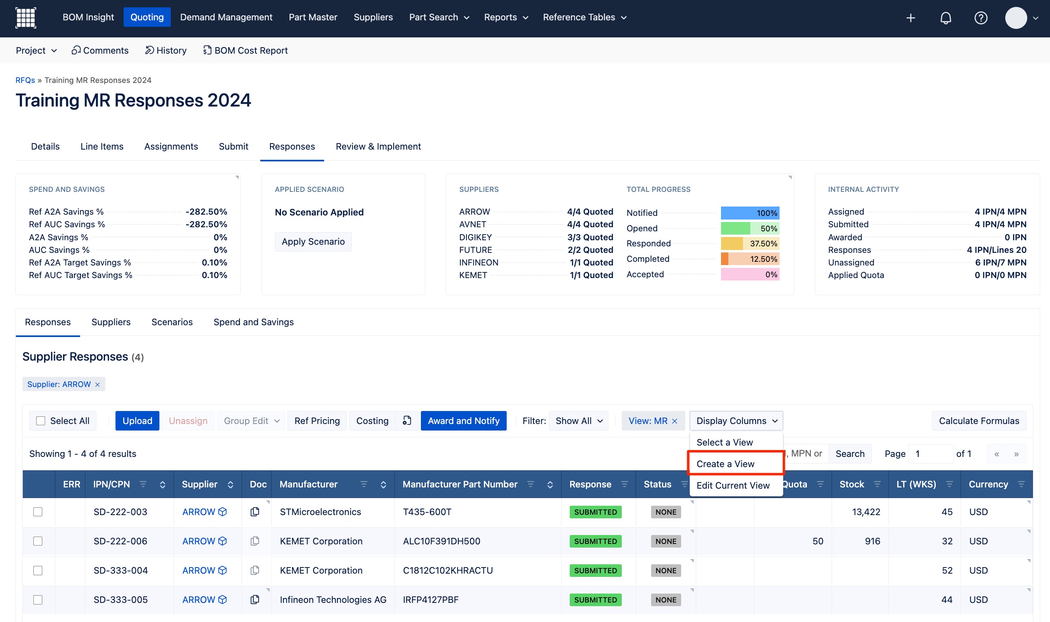Viewport: 1050px width, 622px height.
Task: Remove the Supplier: ARROW filter chip
Action: coord(98,384)
